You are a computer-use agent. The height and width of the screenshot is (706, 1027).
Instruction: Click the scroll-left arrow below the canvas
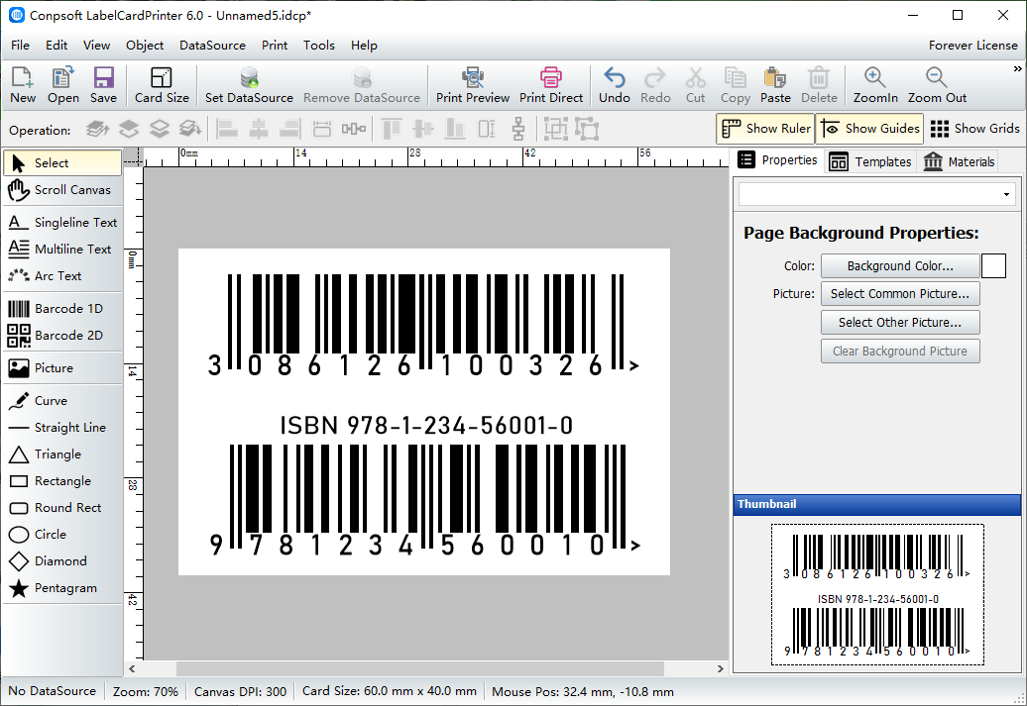tap(132, 668)
